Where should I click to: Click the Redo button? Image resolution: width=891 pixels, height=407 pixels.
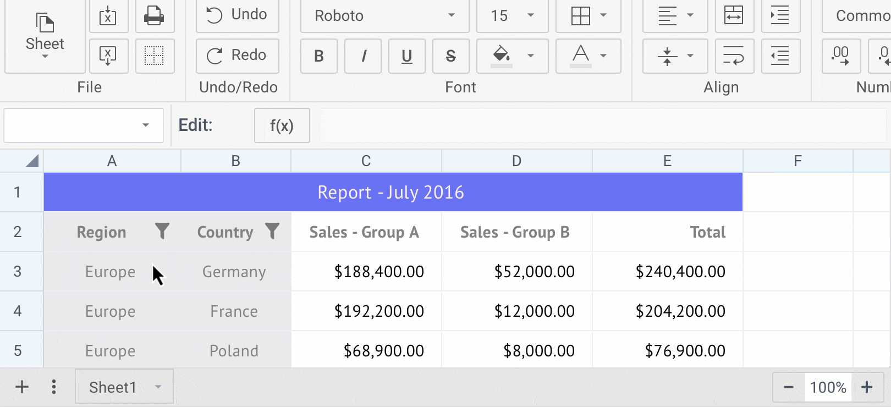(237, 56)
